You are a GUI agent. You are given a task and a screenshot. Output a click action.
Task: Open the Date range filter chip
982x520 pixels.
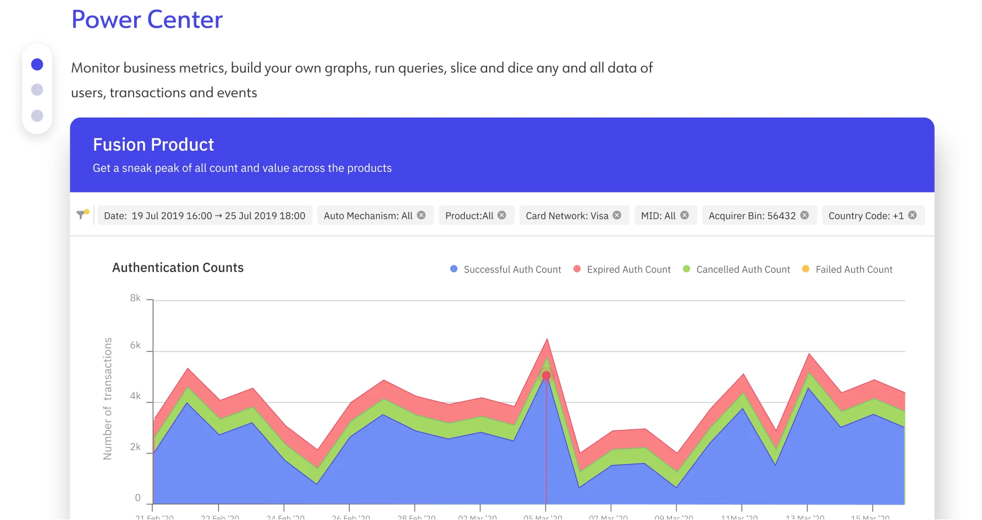tap(205, 215)
